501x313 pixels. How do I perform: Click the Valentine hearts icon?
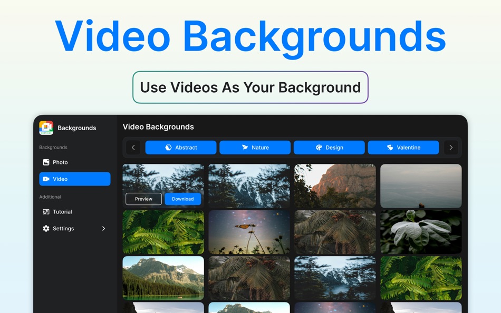390,148
